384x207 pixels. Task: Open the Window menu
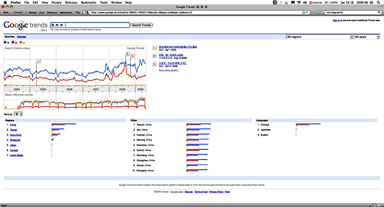[x=116, y=2]
